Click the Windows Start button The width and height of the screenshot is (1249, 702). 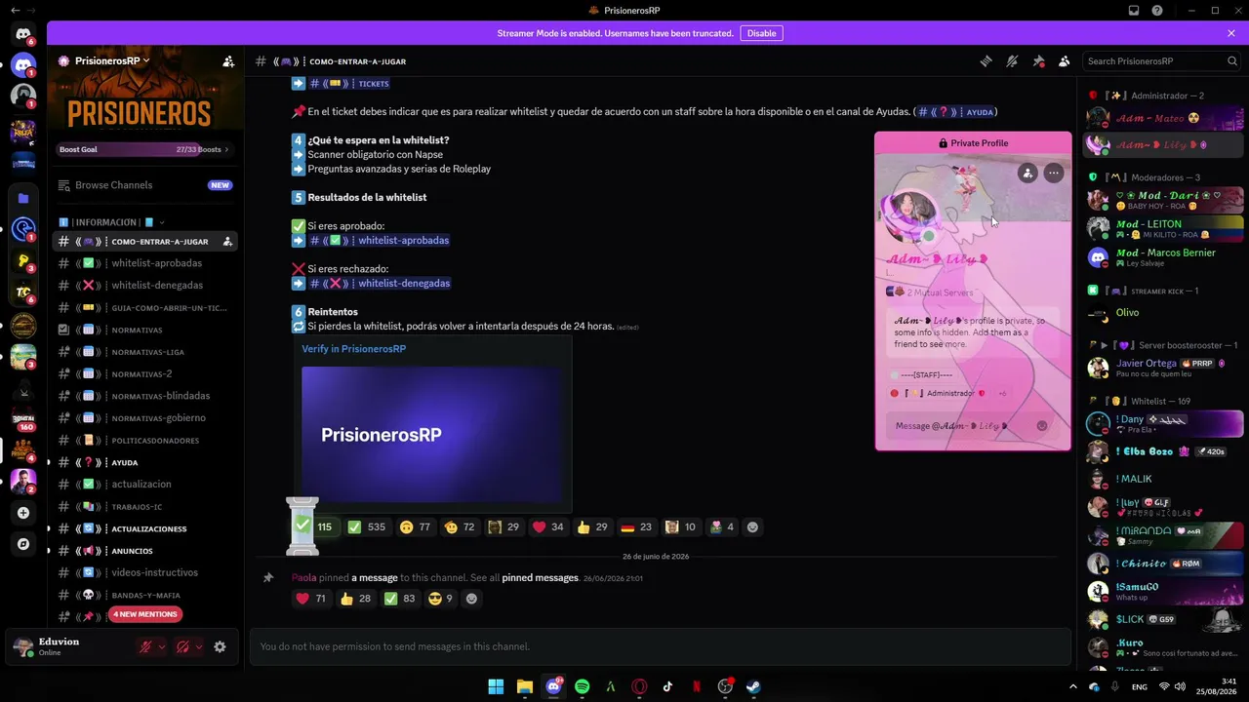pos(496,686)
